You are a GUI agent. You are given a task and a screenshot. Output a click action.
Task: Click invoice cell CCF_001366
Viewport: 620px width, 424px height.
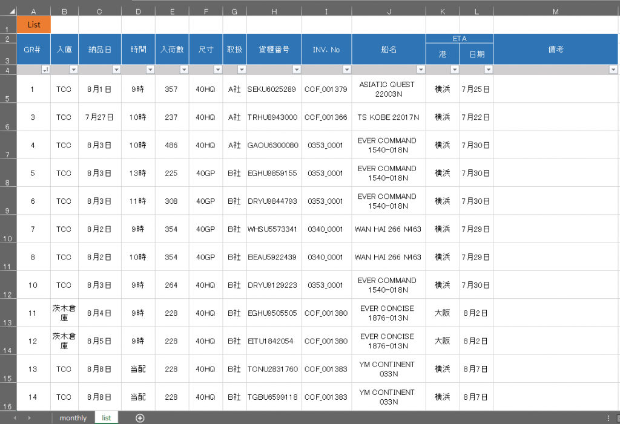click(326, 117)
